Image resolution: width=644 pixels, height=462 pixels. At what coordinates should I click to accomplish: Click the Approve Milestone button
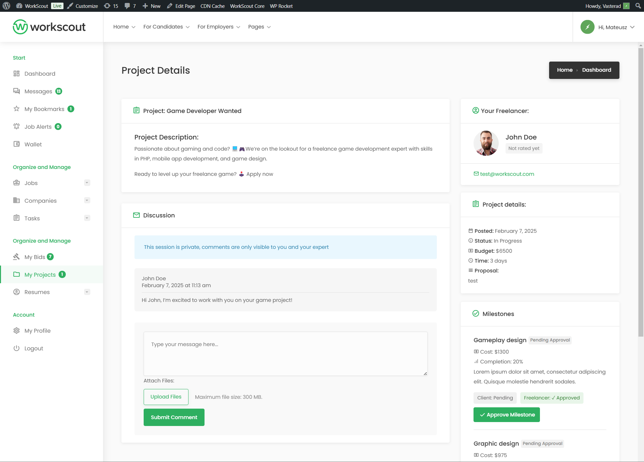click(506, 415)
